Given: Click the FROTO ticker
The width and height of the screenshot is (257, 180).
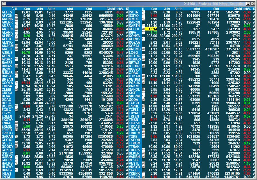Looking at the screenshot, I should click(x=7, y=133).
